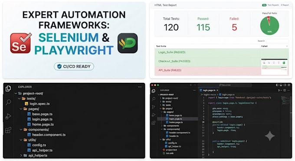Open api_helper.ts in the large explorer
The image size is (295, 161).
point(40,150)
